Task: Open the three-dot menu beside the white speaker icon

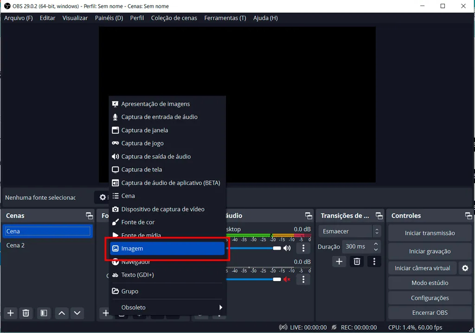Action: coord(303,248)
